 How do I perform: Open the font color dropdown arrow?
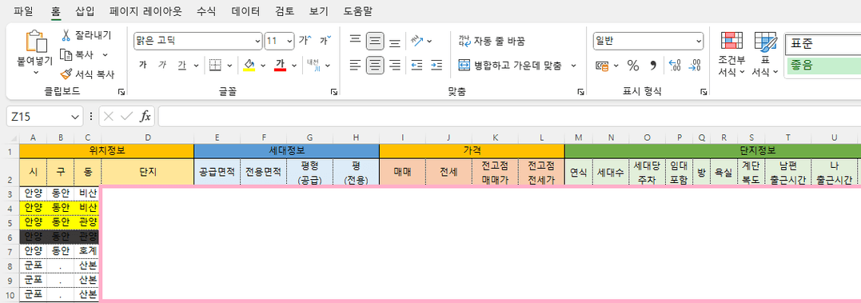point(294,66)
